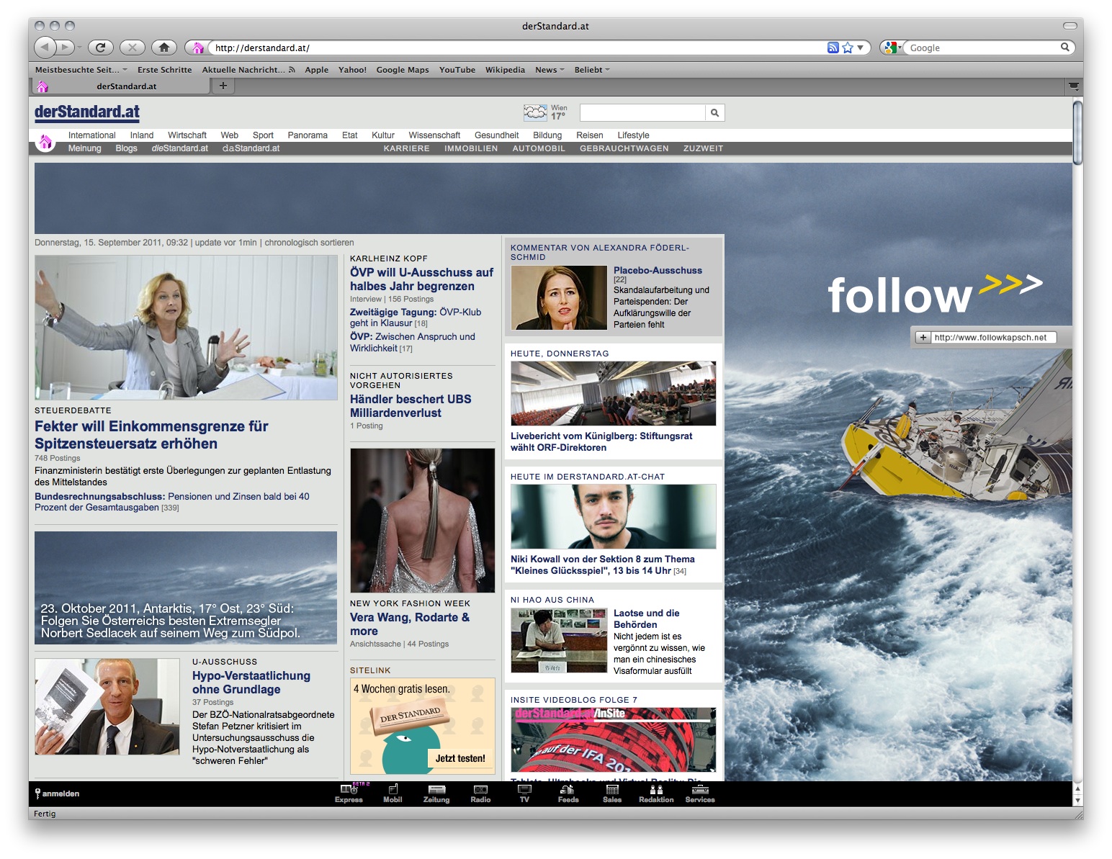Open the search engine selector dropdown

(x=892, y=48)
